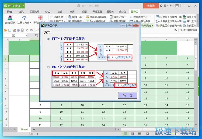Go to first sheet with navigation arrow
202x139 pixels.
pyautogui.click(x=5, y=129)
